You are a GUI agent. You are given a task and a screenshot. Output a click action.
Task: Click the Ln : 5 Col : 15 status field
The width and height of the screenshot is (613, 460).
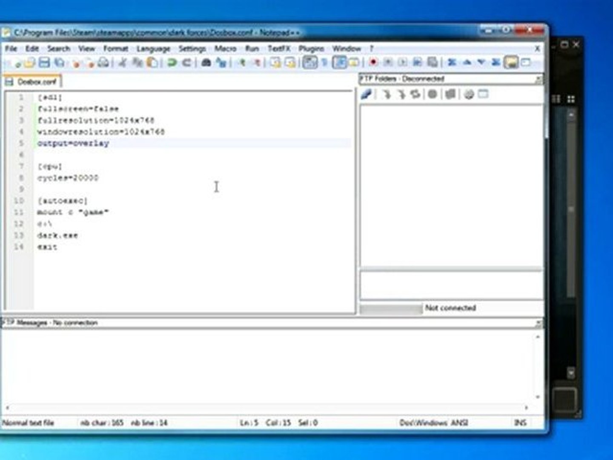click(279, 423)
